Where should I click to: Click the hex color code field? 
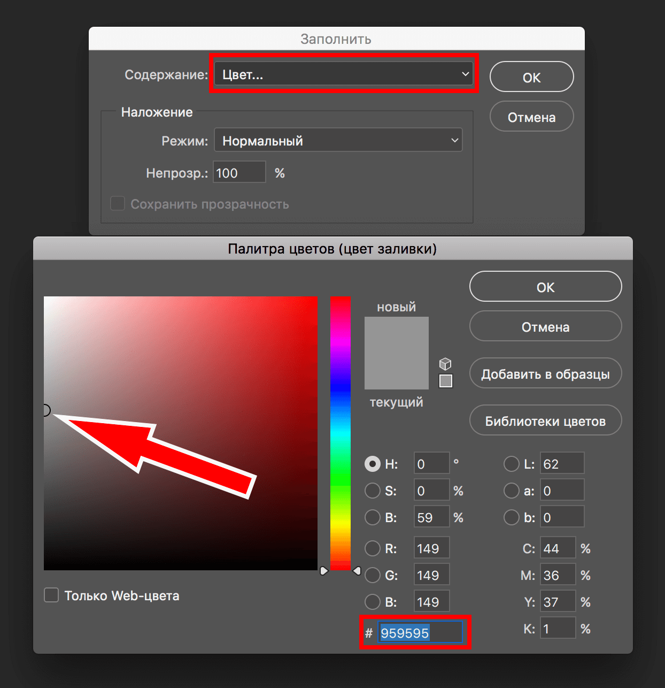420,633
